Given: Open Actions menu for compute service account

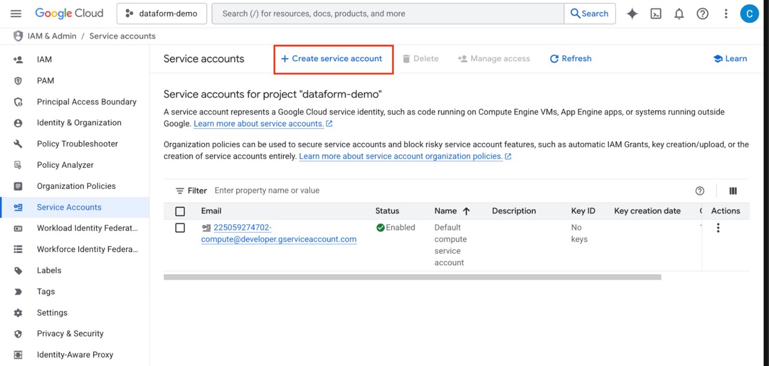Looking at the screenshot, I should click(x=718, y=228).
